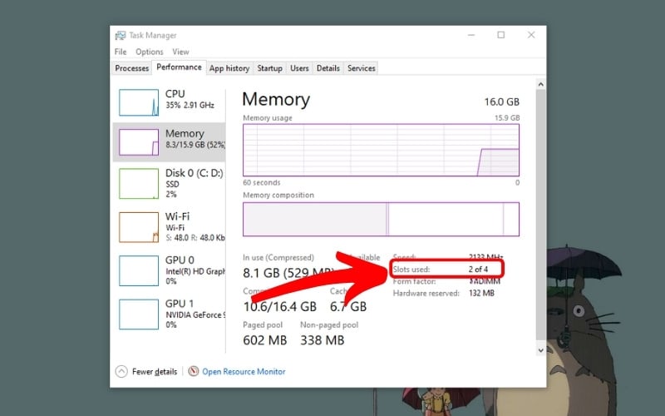
Task: Switch to the App history tab
Action: coord(229,68)
